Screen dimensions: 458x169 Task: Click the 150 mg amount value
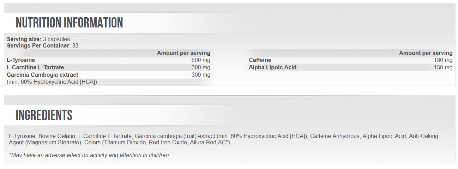point(443,67)
